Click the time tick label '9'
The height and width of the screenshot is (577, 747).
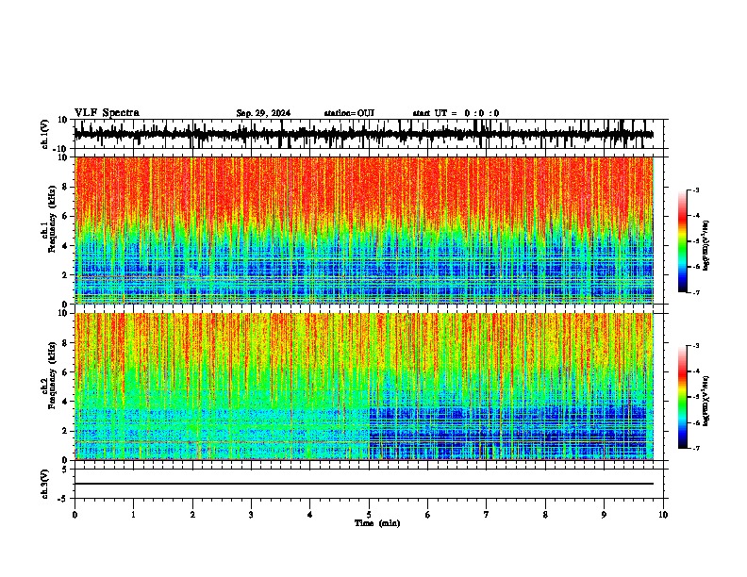click(x=604, y=515)
